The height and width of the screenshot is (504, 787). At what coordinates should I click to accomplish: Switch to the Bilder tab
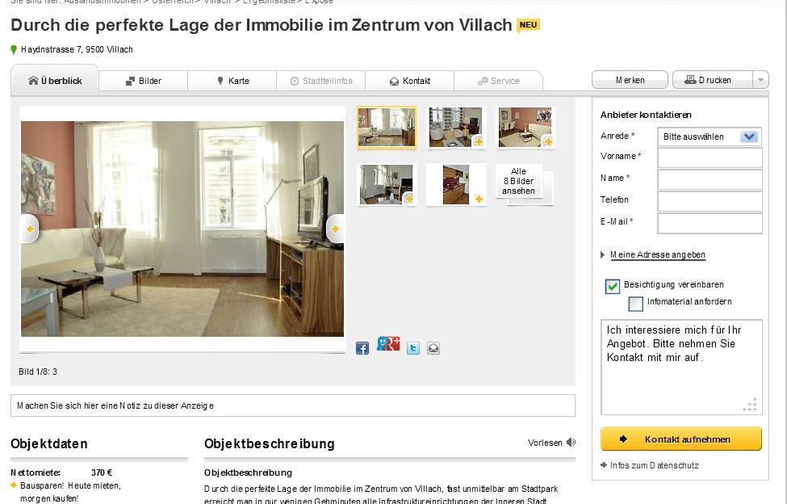click(x=144, y=81)
